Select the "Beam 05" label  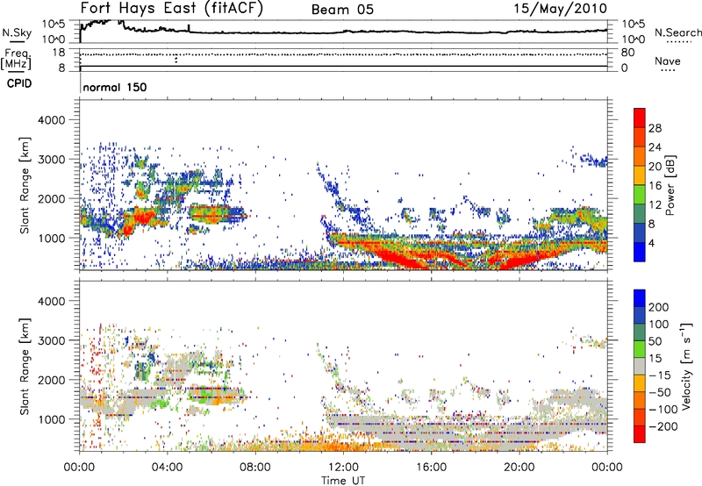(x=342, y=10)
